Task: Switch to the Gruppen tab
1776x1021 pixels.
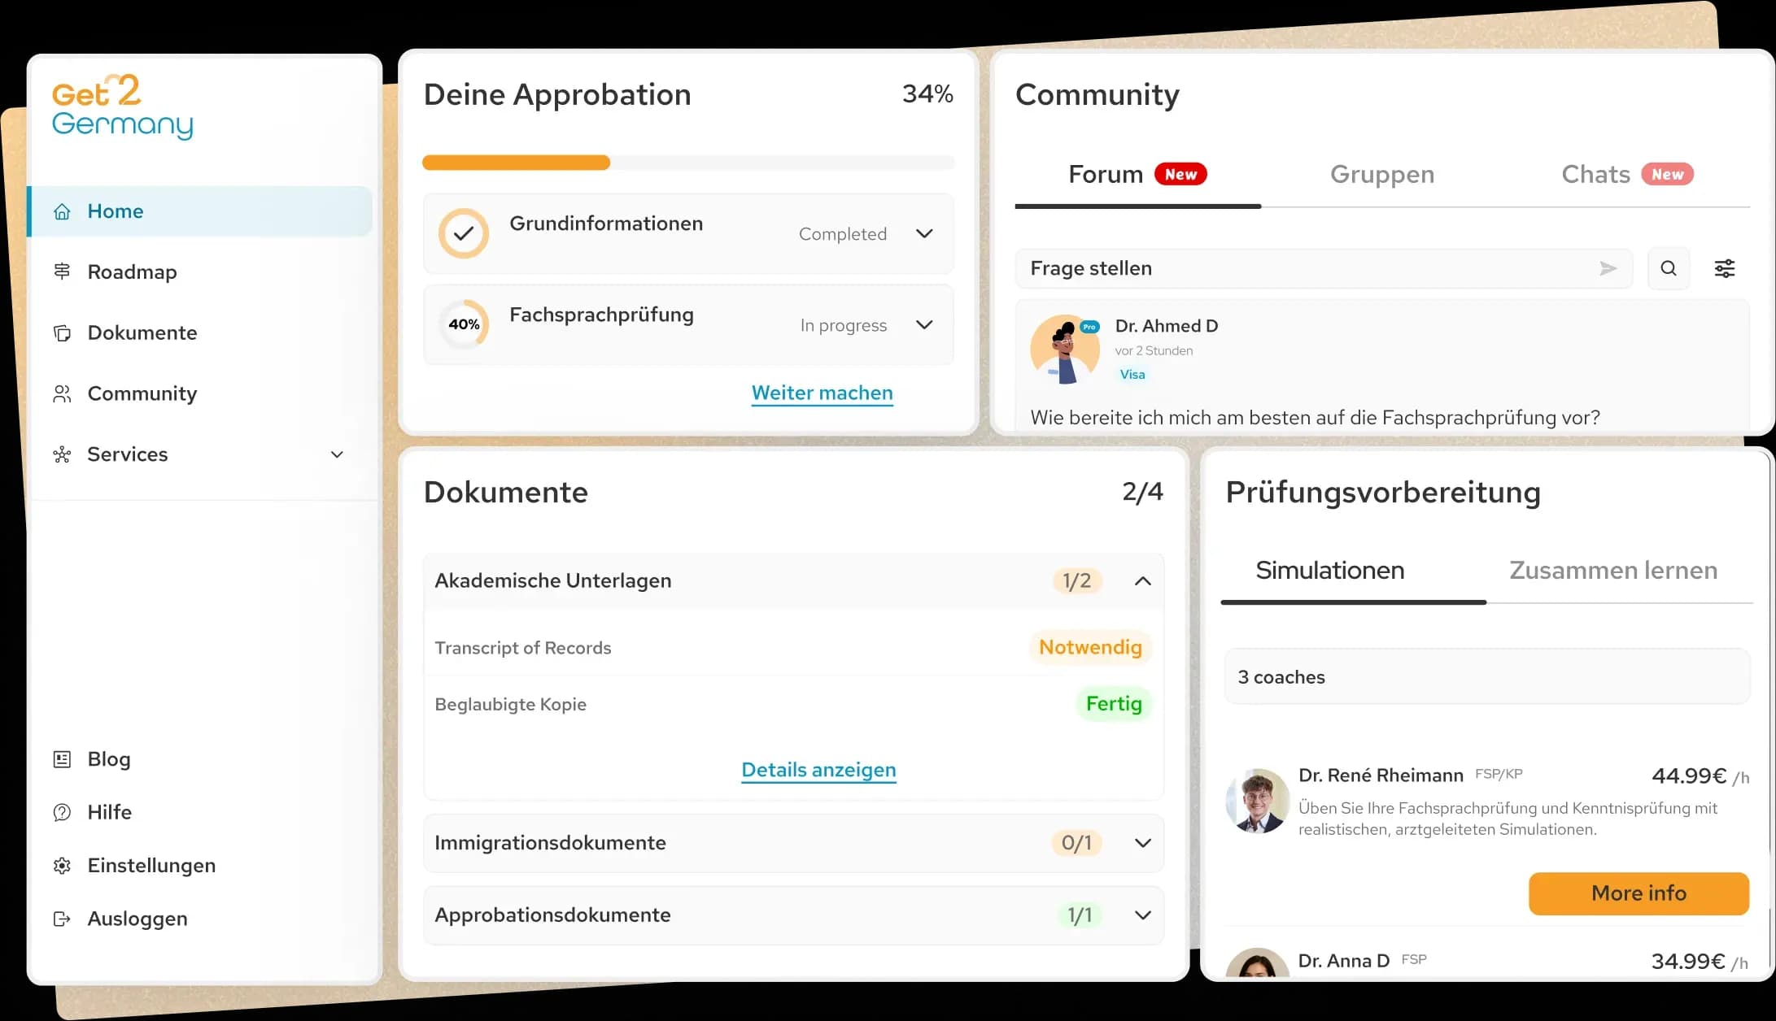Action: click(x=1381, y=174)
